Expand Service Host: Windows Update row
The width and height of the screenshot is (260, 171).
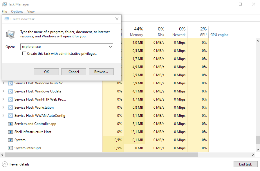[x=3, y=91]
